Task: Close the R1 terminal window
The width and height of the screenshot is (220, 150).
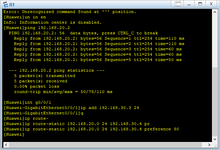Action: [211, 4]
